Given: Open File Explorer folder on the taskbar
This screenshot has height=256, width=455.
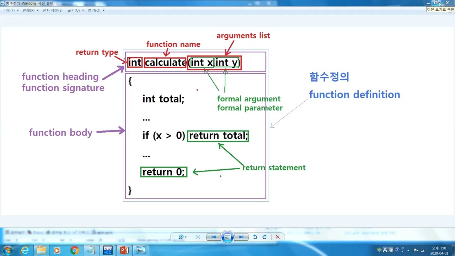Looking at the screenshot, I should (41, 250).
